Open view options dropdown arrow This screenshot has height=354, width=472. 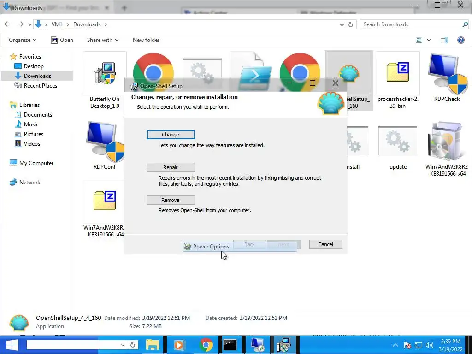pyautogui.click(x=429, y=40)
